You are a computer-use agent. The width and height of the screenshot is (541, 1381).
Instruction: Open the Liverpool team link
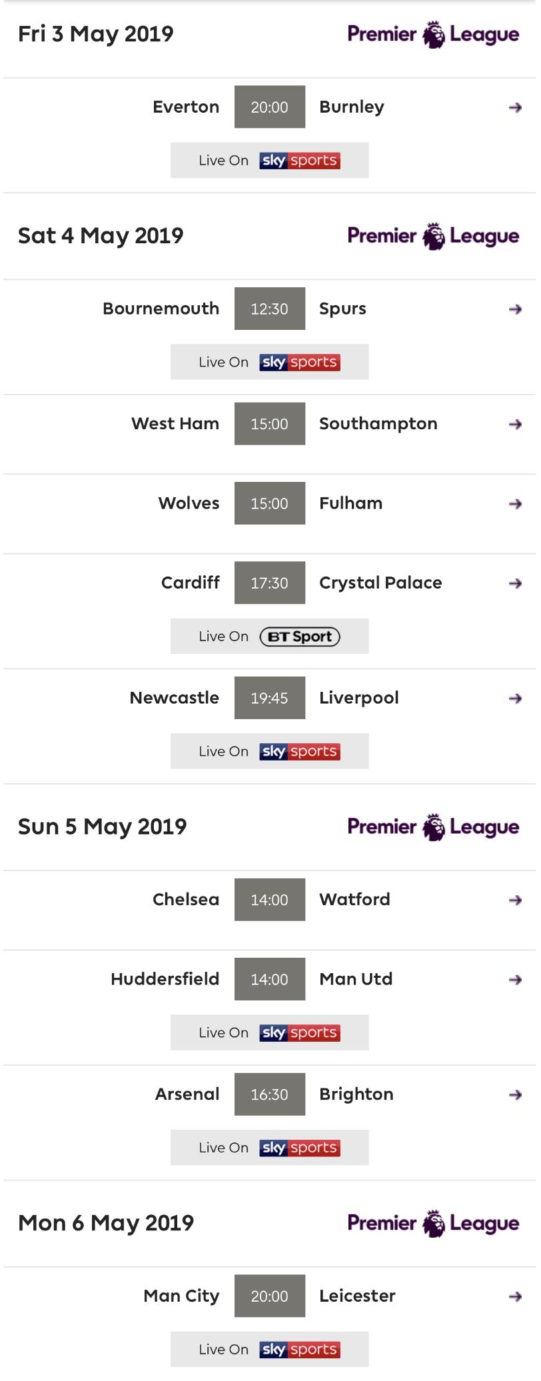(358, 698)
